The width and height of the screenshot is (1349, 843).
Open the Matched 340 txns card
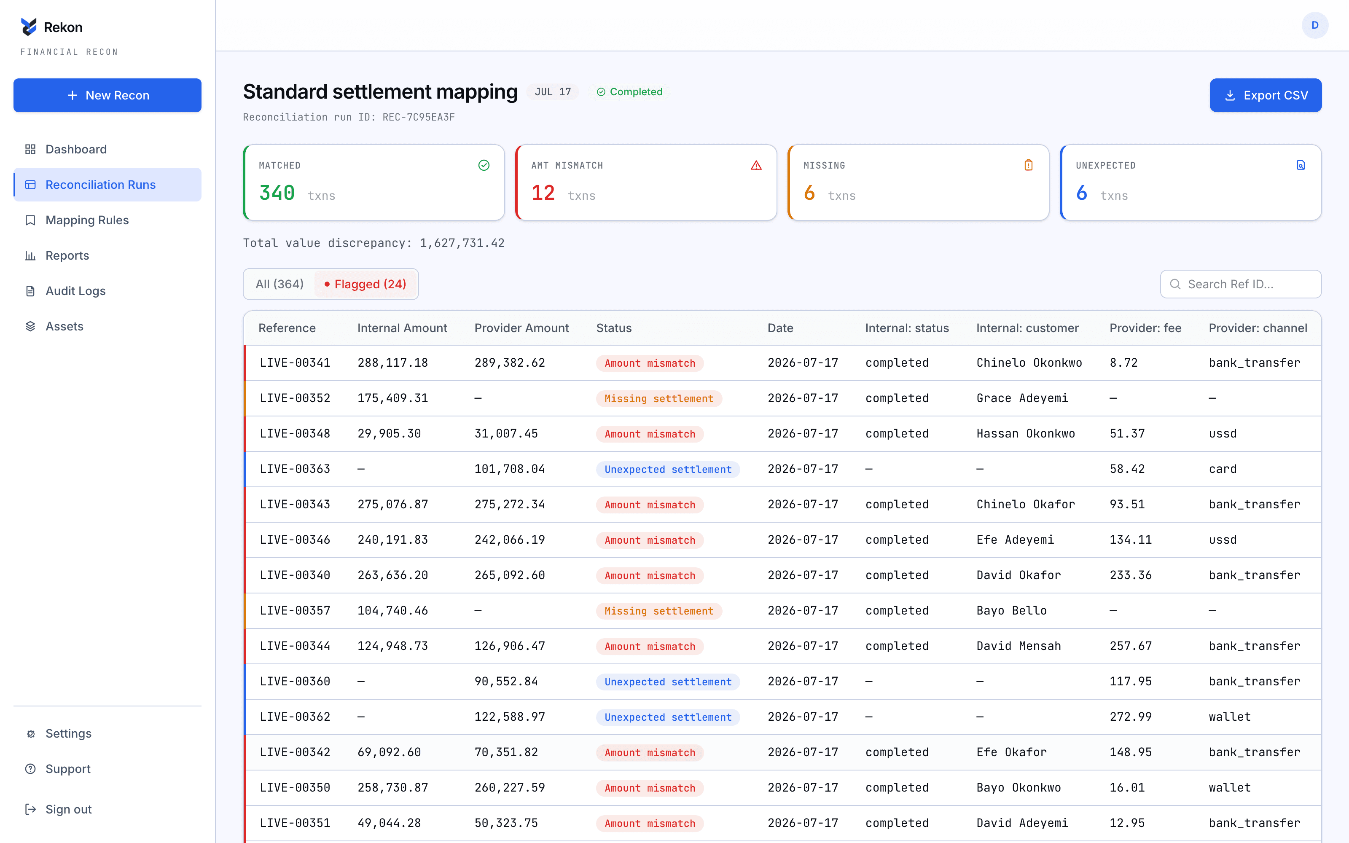click(374, 183)
